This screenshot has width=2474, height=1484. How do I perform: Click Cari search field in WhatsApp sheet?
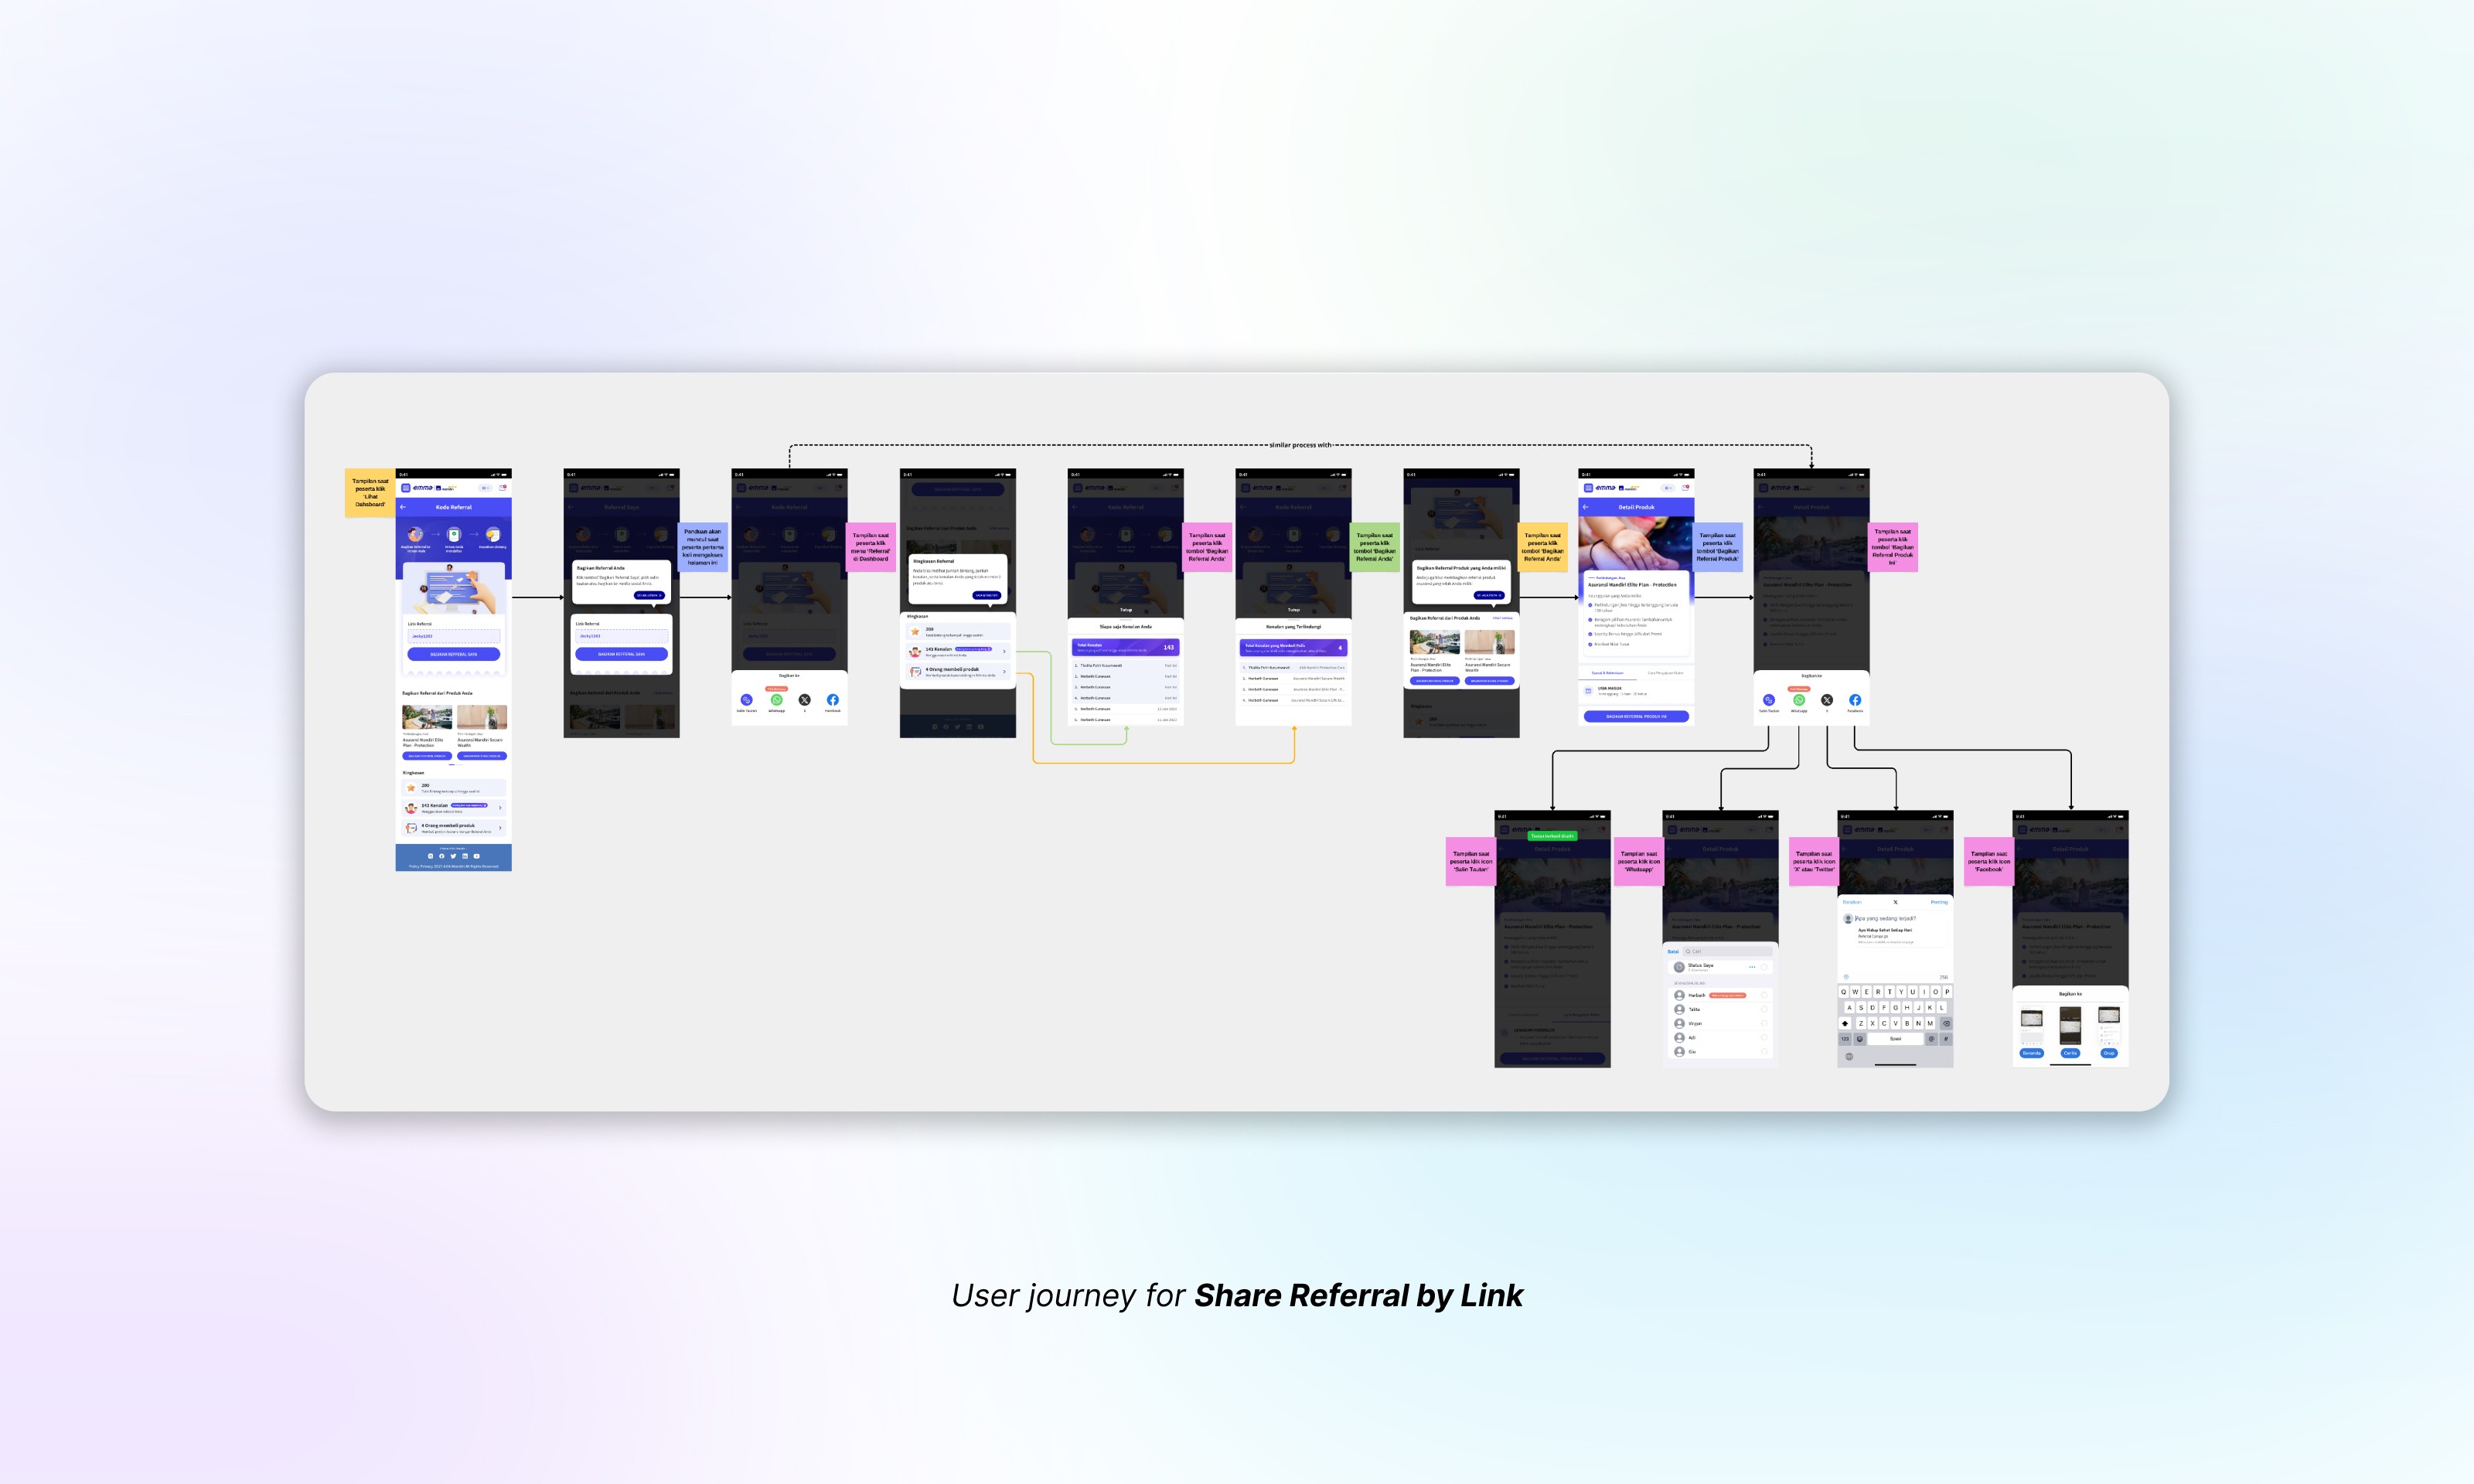click(1728, 951)
